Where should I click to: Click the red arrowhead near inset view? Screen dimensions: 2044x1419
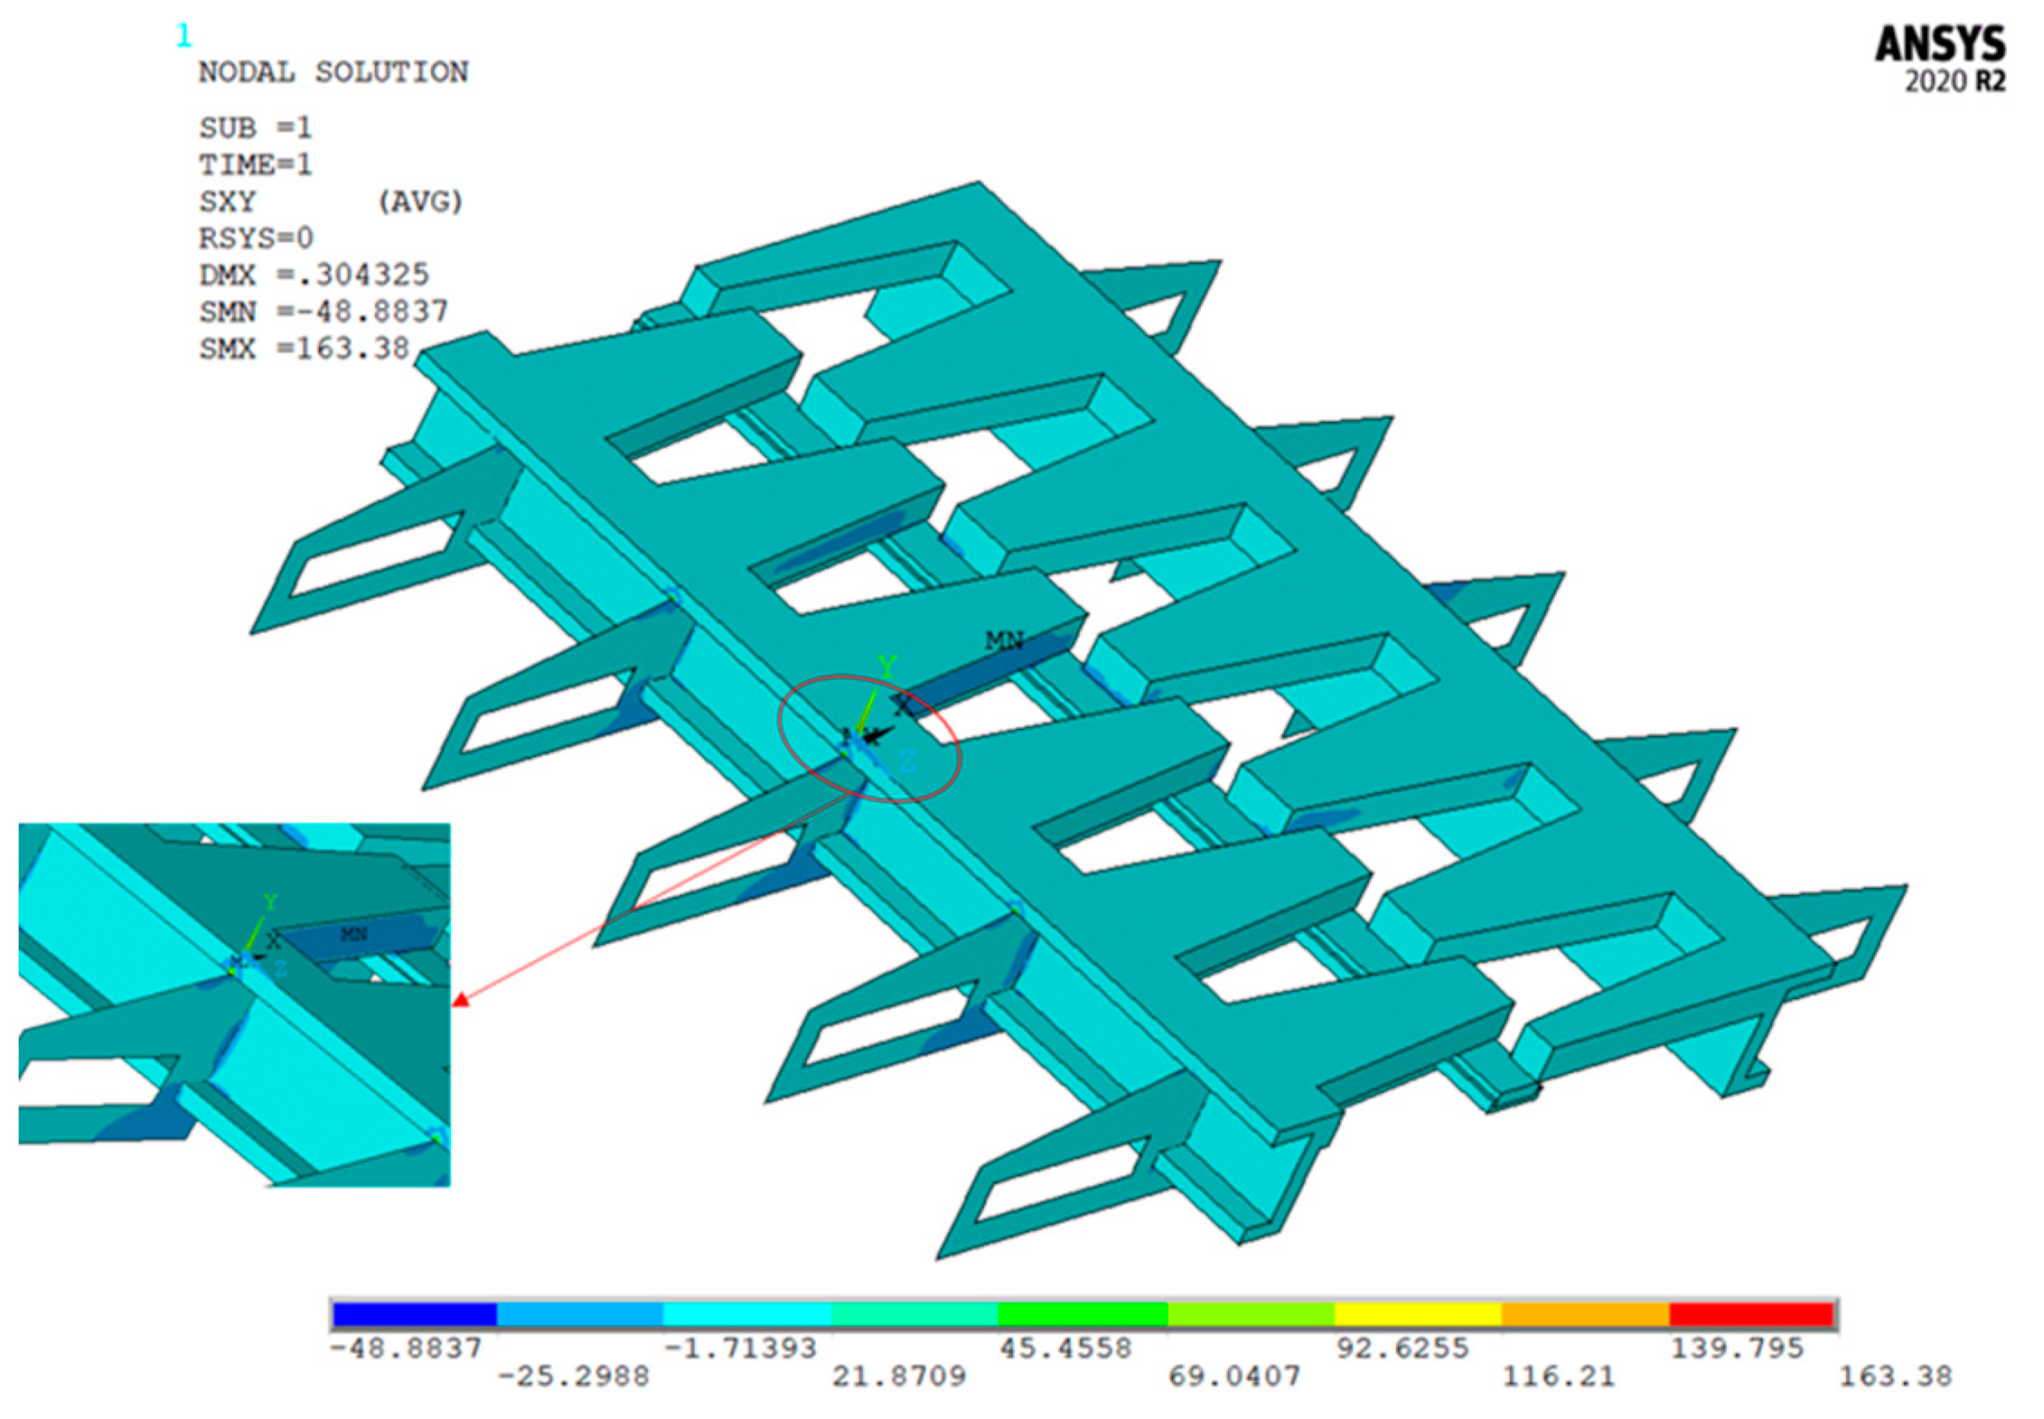(462, 1000)
